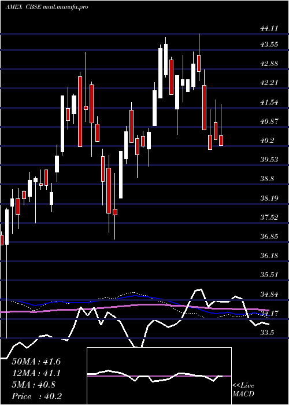Click the 34.84 price axis label

(269, 294)
